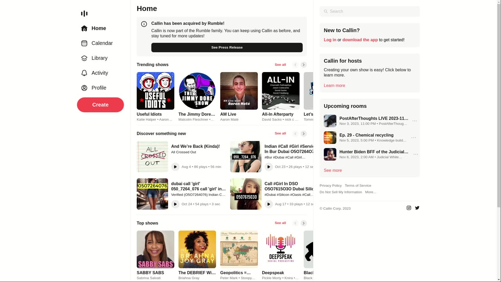Show previous Top shows with left arrow

296,223
